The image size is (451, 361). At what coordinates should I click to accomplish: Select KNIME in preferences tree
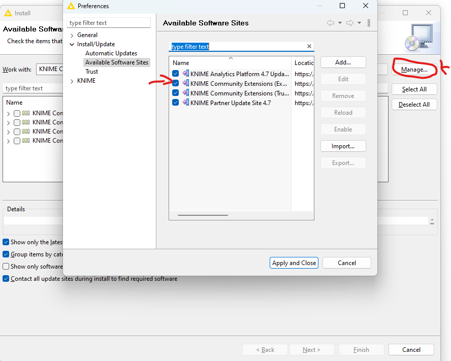pyautogui.click(x=86, y=81)
